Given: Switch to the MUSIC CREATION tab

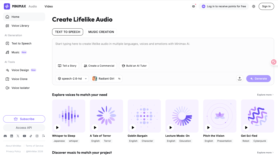Looking at the screenshot, I should 101,32.
